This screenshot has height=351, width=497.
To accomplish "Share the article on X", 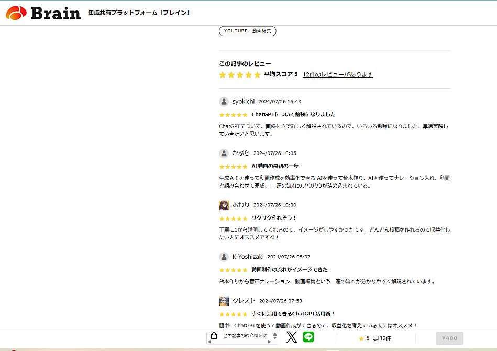I will tap(292, 337).
